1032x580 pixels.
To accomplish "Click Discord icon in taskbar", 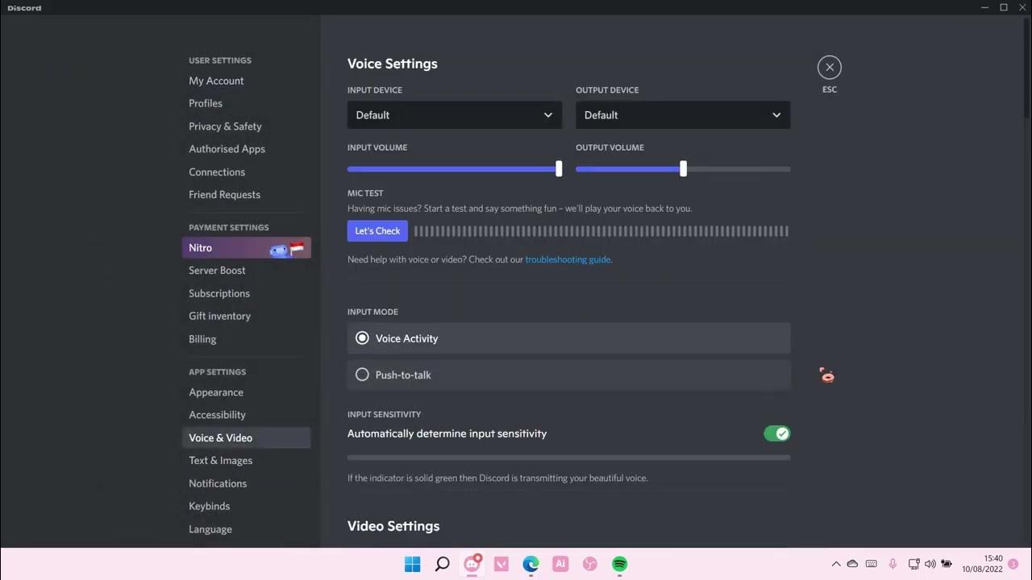I will [472, 564].
